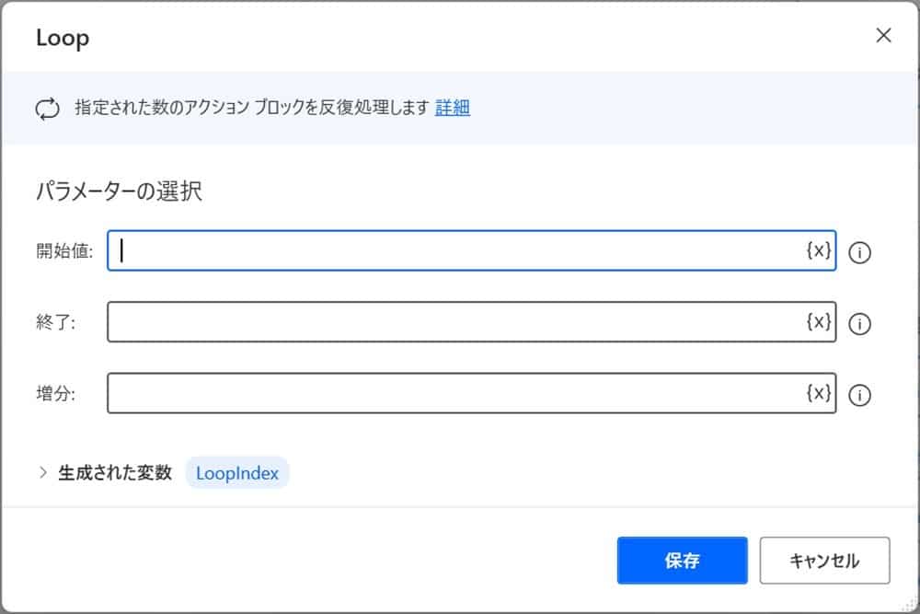Click the Loop action icon in the description banner

[47, 108]
